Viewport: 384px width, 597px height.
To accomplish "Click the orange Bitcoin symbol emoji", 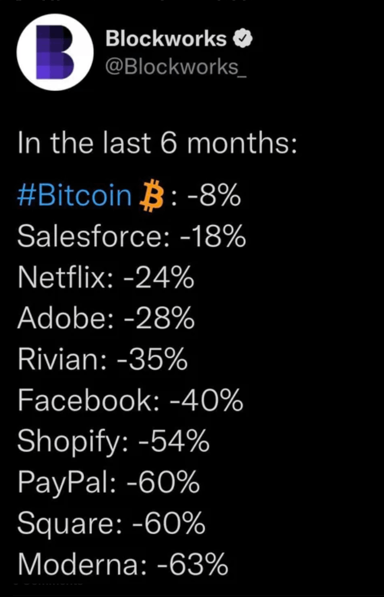I will click(x=151, y=196).
